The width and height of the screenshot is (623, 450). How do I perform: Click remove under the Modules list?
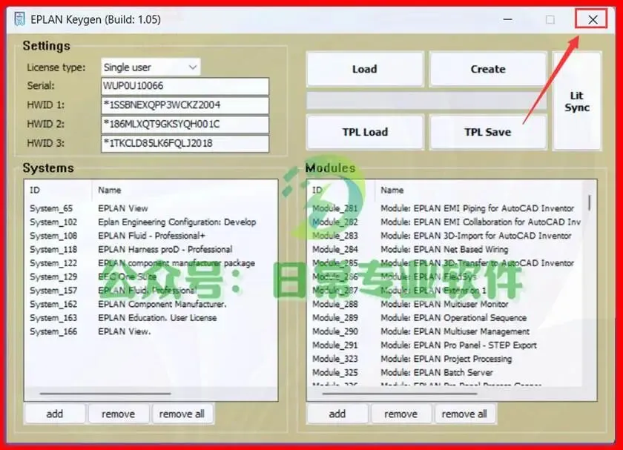(x=401, y=414)
